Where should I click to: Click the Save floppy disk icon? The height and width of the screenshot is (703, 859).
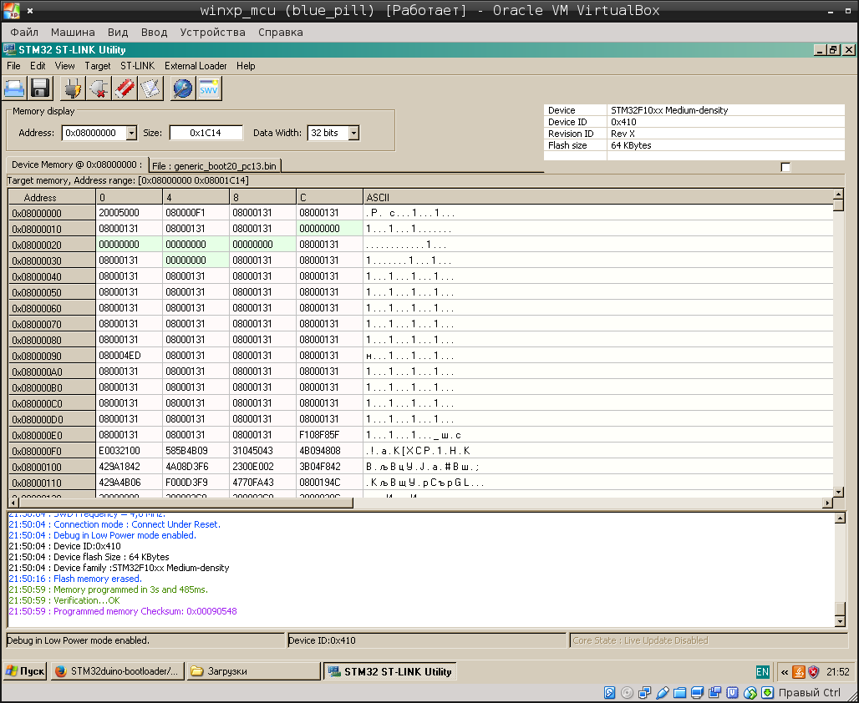(x=40, y=89)
